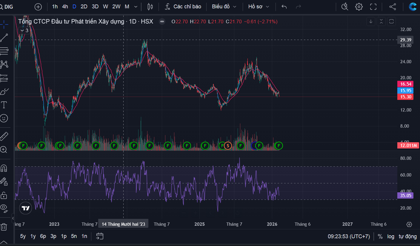Toggle log scale
This screenshot has width=420, height=246.
coord(391,236)
